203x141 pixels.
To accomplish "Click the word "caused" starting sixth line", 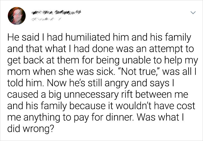I will (23, 94).
